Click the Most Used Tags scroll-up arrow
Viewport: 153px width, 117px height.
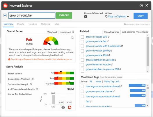[148, 86]
